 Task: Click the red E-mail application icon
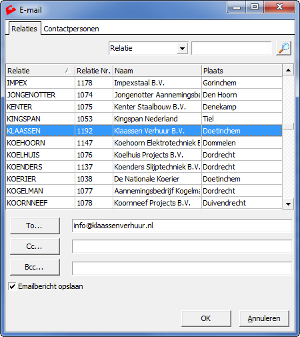tap(11, 10)
